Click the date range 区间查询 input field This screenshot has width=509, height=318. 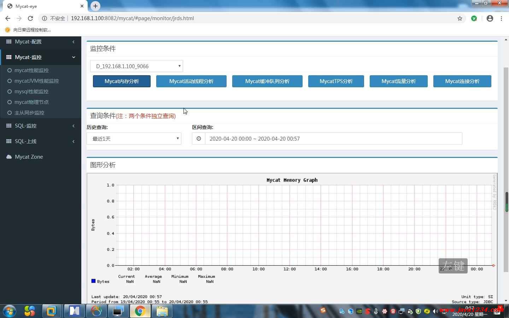333,139
